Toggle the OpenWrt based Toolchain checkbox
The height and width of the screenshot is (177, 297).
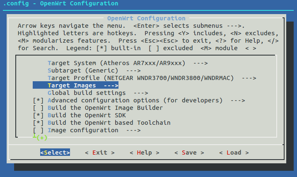tap(38, 123)
